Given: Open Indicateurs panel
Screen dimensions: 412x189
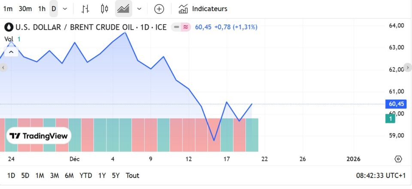Looking at the screenshot, I should [x=203, y=9].
